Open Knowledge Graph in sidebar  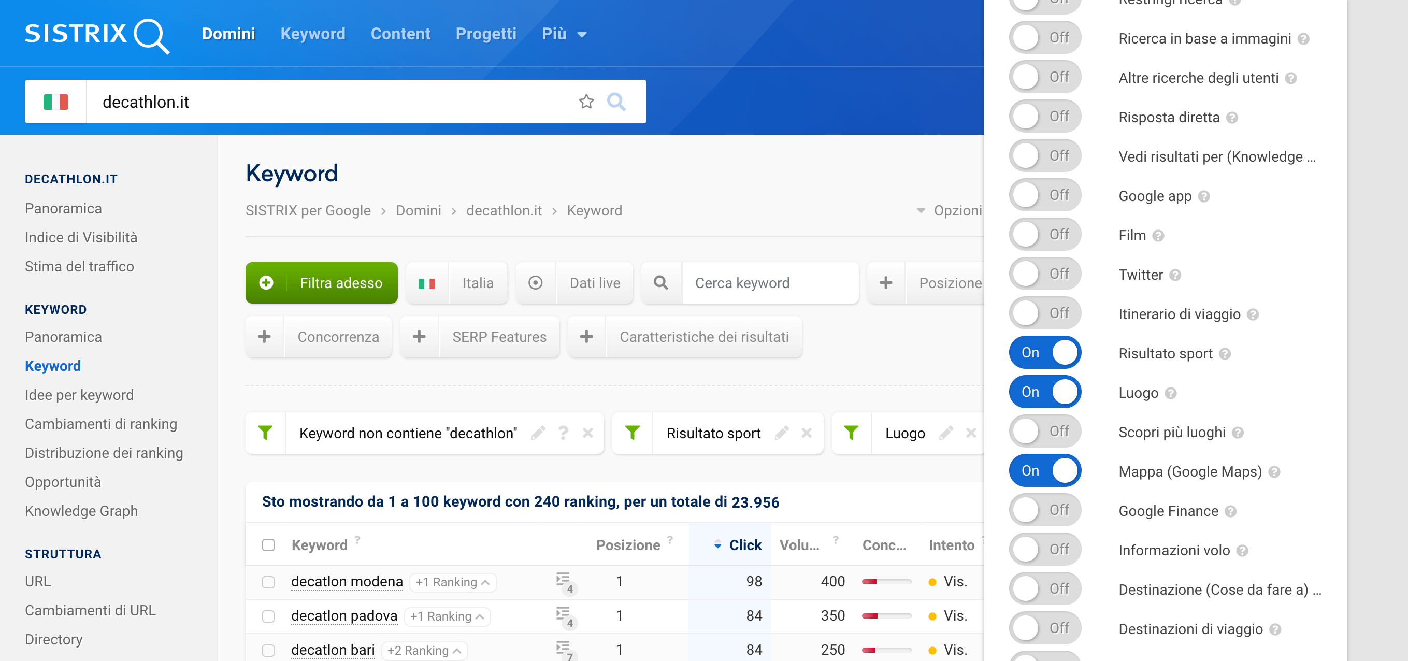click(81, 511)
